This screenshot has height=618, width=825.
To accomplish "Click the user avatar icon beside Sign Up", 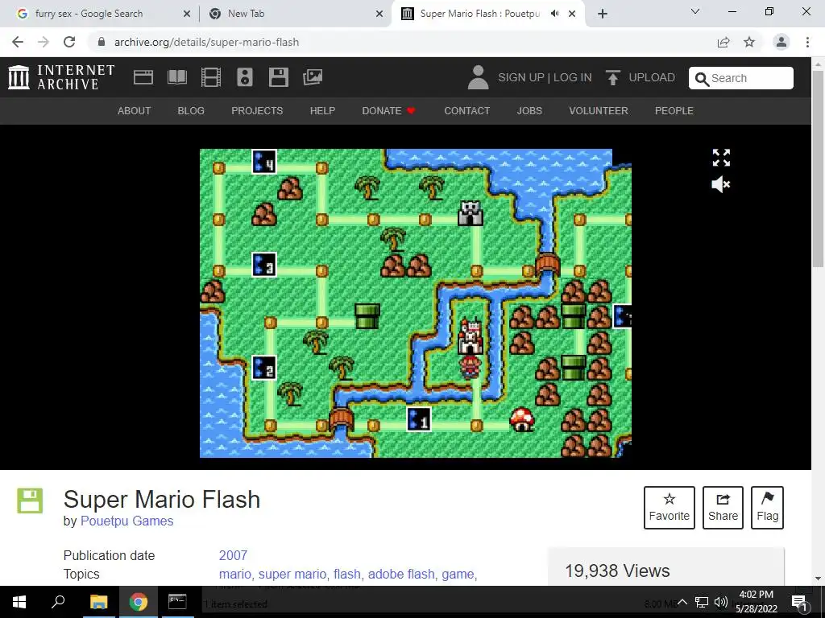I will coord(478,77).
